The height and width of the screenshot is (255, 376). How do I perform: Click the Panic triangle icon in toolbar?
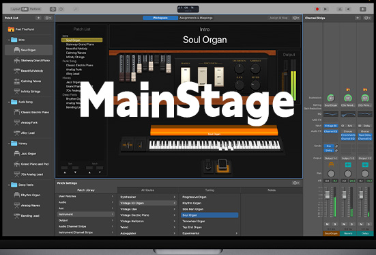[x=340, y=9]
